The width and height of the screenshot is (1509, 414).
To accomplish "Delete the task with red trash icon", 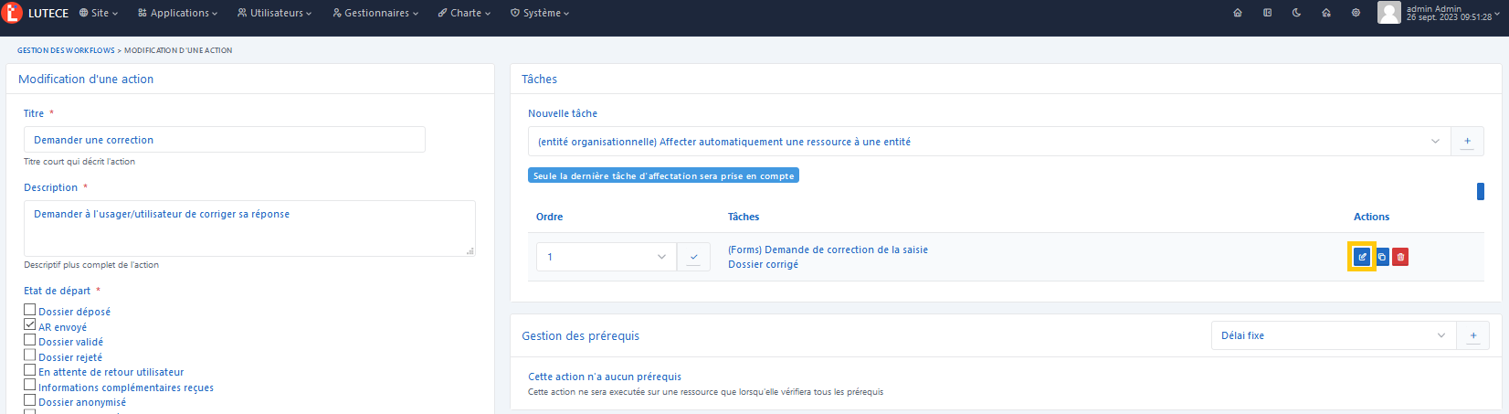I will (x=1400, y=257).
